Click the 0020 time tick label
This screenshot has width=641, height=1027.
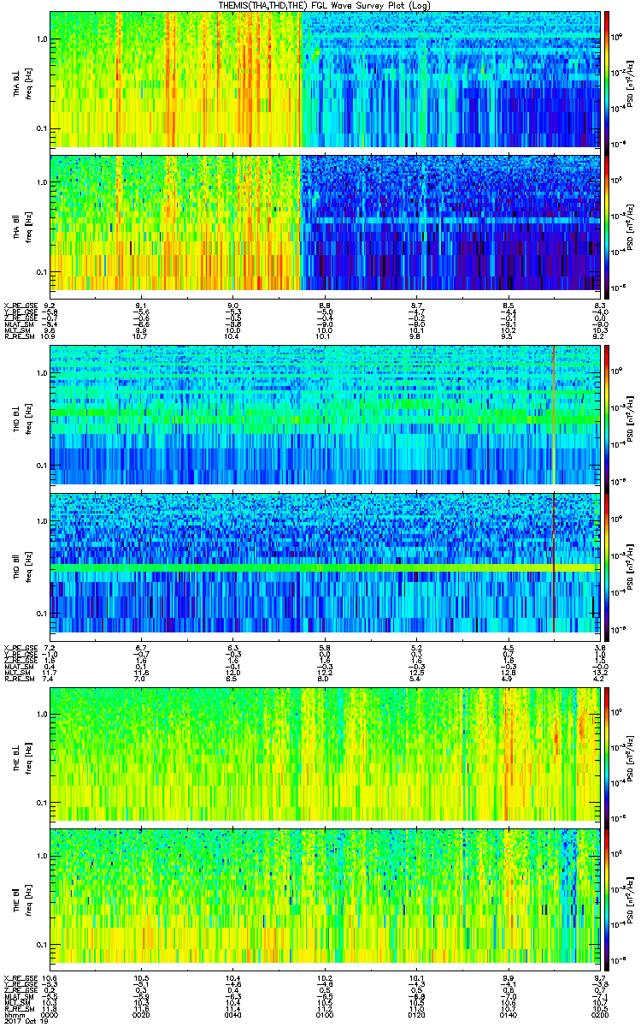142,1015
